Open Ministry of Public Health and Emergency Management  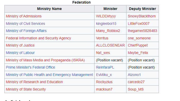click(49, 75)
